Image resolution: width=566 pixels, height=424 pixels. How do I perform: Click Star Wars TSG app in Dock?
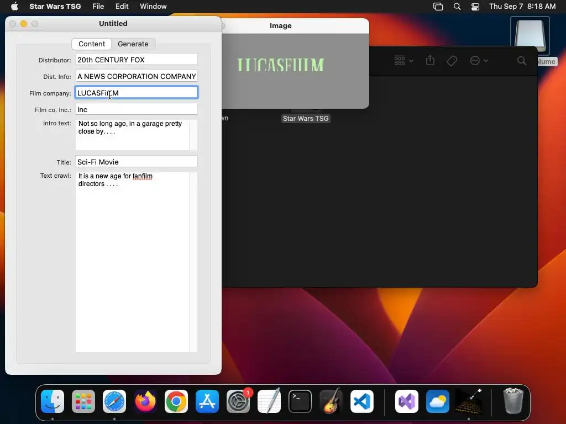[x=469, y=401]
